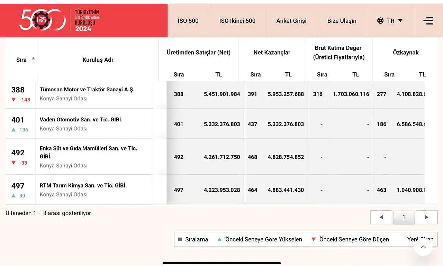
Task: Click Bize Ulaşın link
Action: [x=342, y=21]
